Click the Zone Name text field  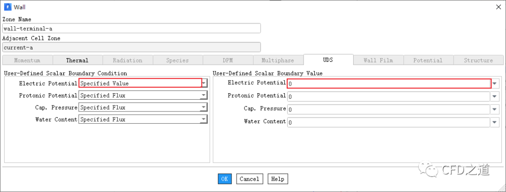[131, 28]
